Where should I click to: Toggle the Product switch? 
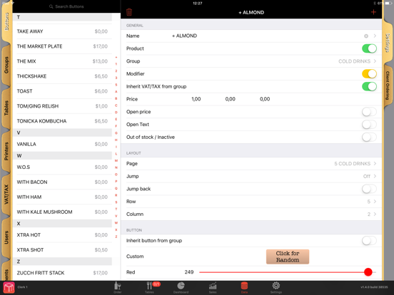(x=369, y=48)
